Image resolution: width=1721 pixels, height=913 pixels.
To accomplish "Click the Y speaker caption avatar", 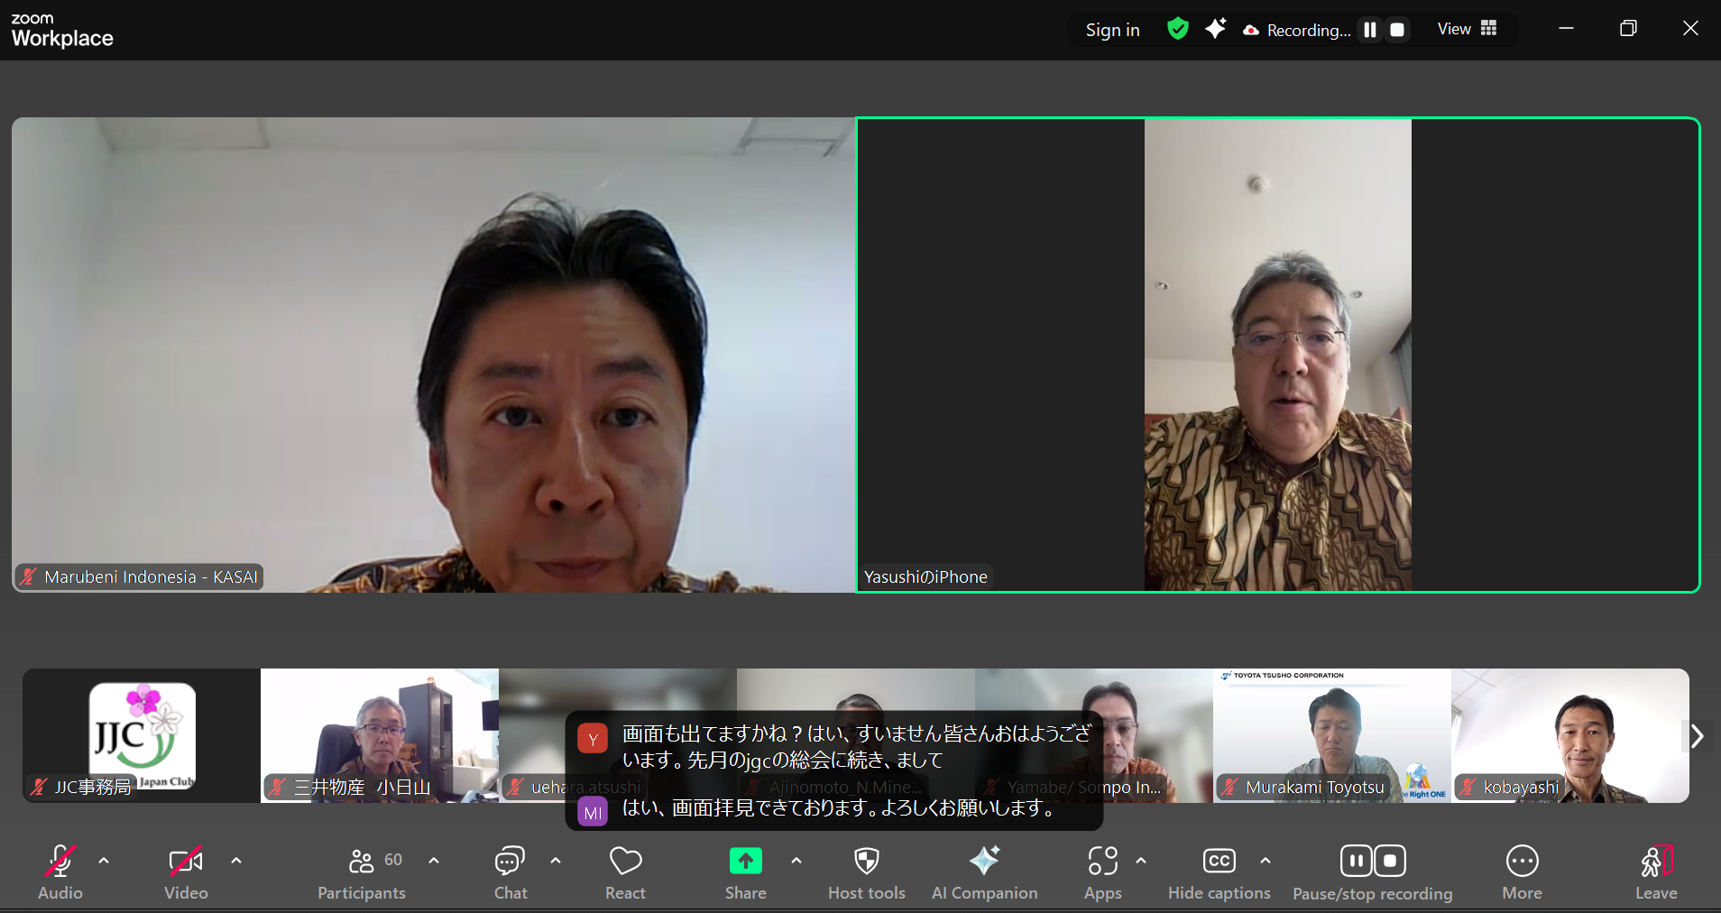I will 593,739.
